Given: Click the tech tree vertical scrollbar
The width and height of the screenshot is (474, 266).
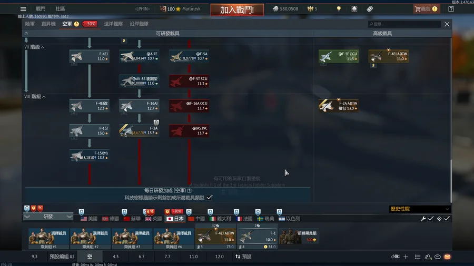Looking at the screenshot, I should tap(451, 181).
